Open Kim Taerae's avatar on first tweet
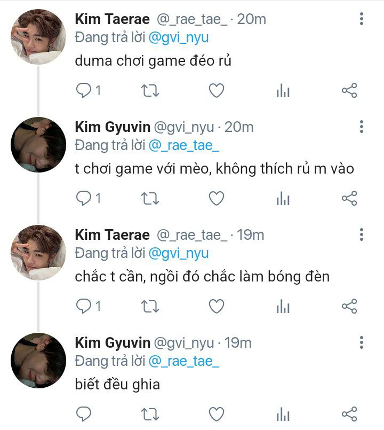This screenshot has width=384, height=430. coord(38,37)
